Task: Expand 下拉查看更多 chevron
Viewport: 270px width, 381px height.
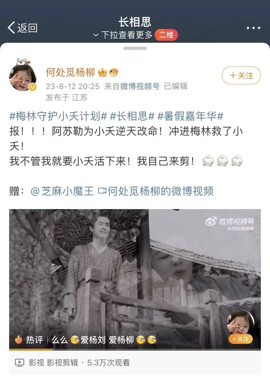Action: pos(96,35)
